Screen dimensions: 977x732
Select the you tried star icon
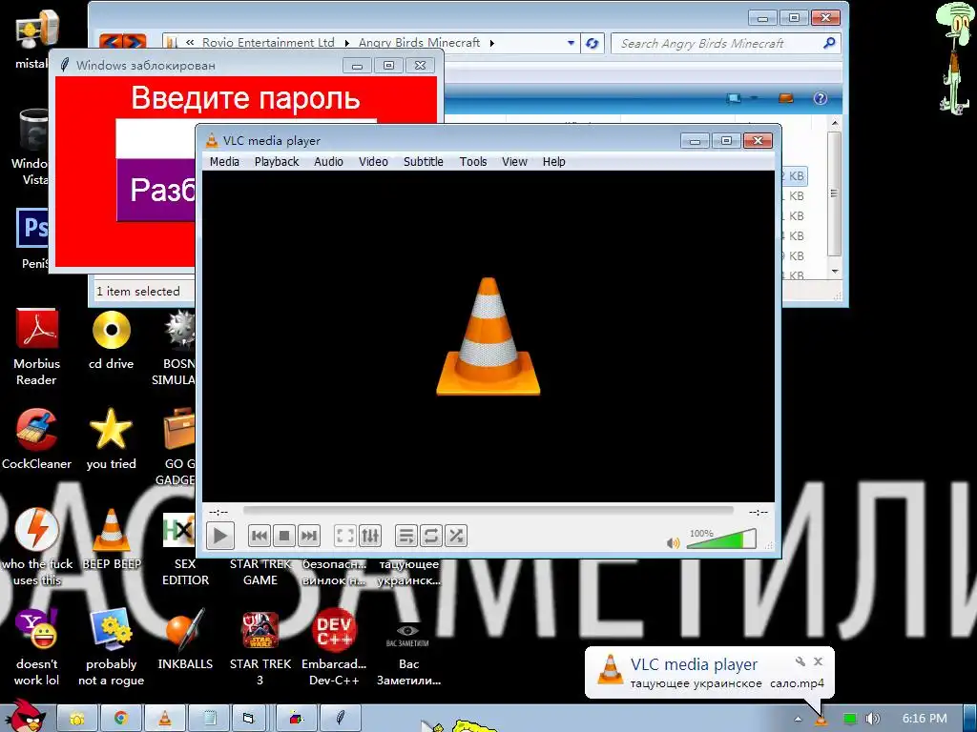tap(111, 438)
